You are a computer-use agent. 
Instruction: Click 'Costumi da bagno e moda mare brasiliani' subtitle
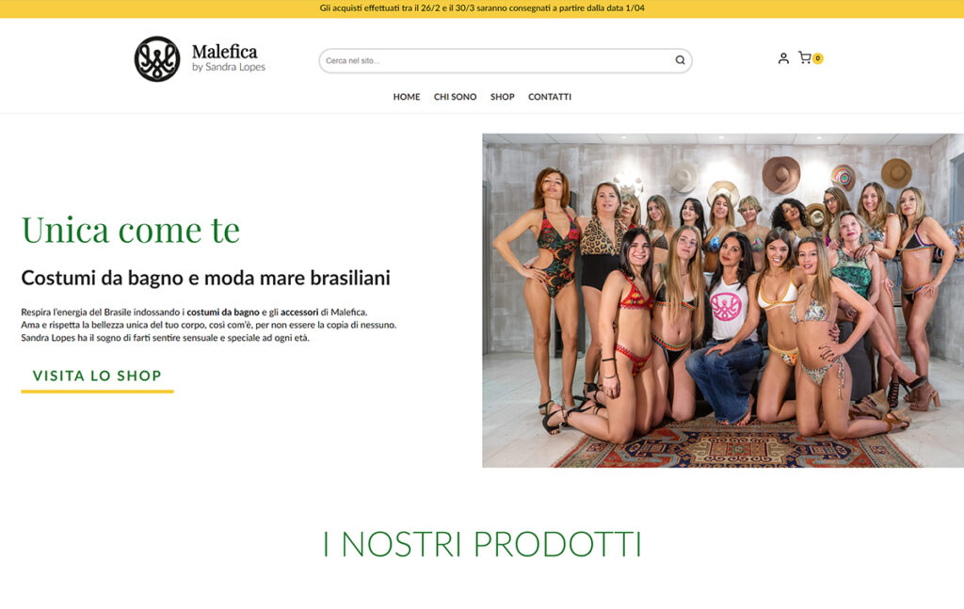pyautogui.click(x=205, y=278)
